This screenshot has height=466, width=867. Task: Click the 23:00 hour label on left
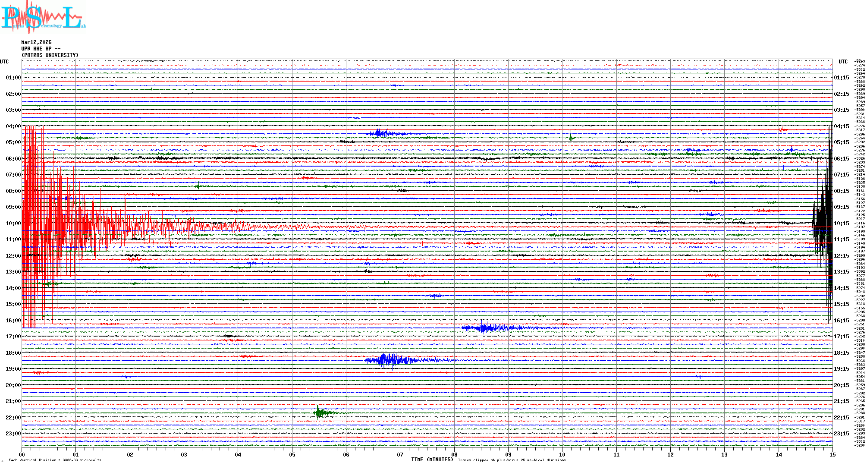tap(13, 434)
